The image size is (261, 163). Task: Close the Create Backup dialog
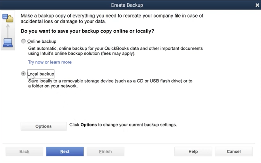point(257,5)
